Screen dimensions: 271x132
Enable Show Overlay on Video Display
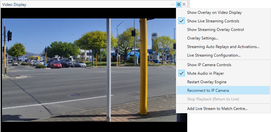(214, 13)
